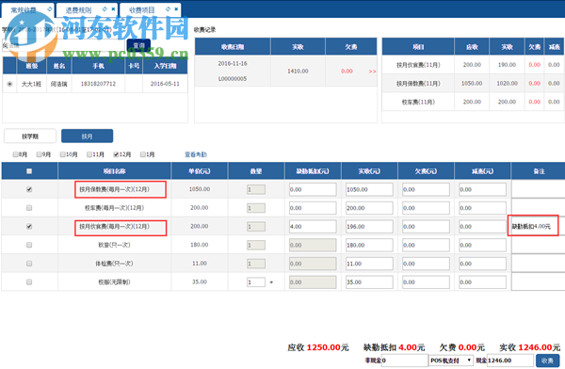The image size is (565, 369).
Task: Check the 8月 month checkbox
Action: pyautogui.click(x=15, y=154)
